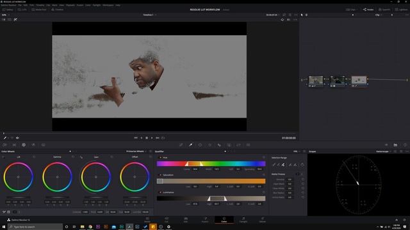The image size is (410, 230).
Task: Toggle the split screen view
Action: (10, 20)
